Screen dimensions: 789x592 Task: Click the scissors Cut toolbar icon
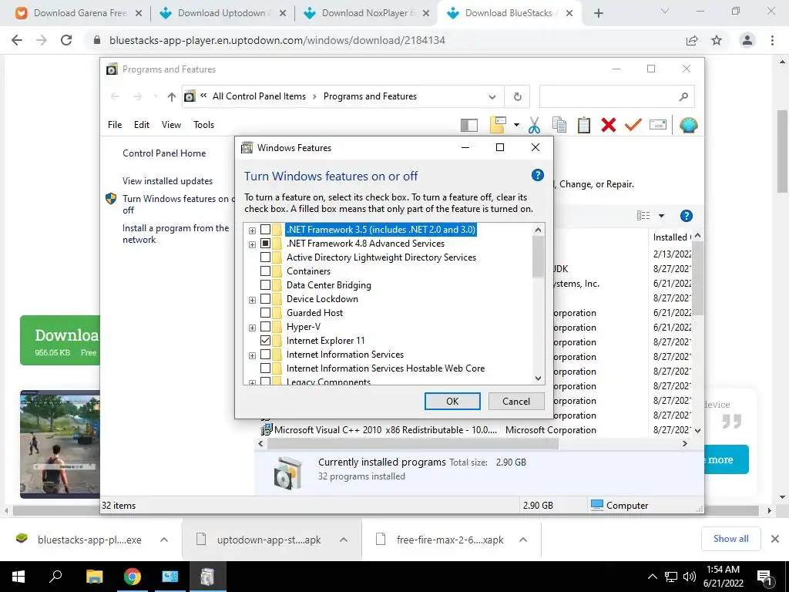[534, 125]
